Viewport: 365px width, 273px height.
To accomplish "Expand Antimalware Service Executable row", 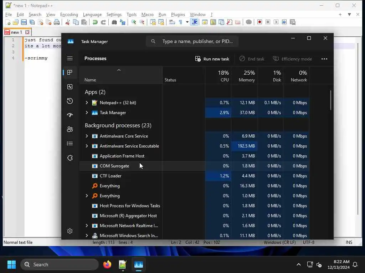I will (87, 146).
